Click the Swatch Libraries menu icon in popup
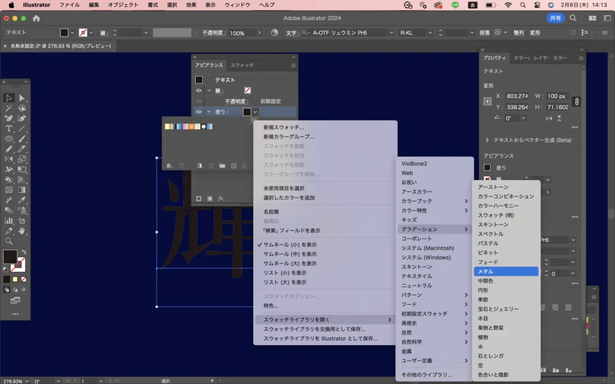The height and width of the screenshot is (384, 615). [x=170, y=166]
